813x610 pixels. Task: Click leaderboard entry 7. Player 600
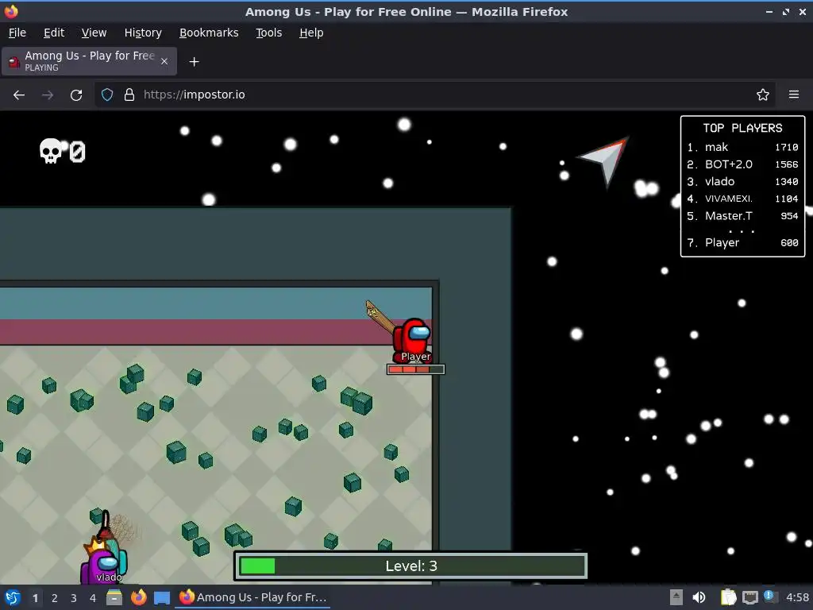pos(742,243)
